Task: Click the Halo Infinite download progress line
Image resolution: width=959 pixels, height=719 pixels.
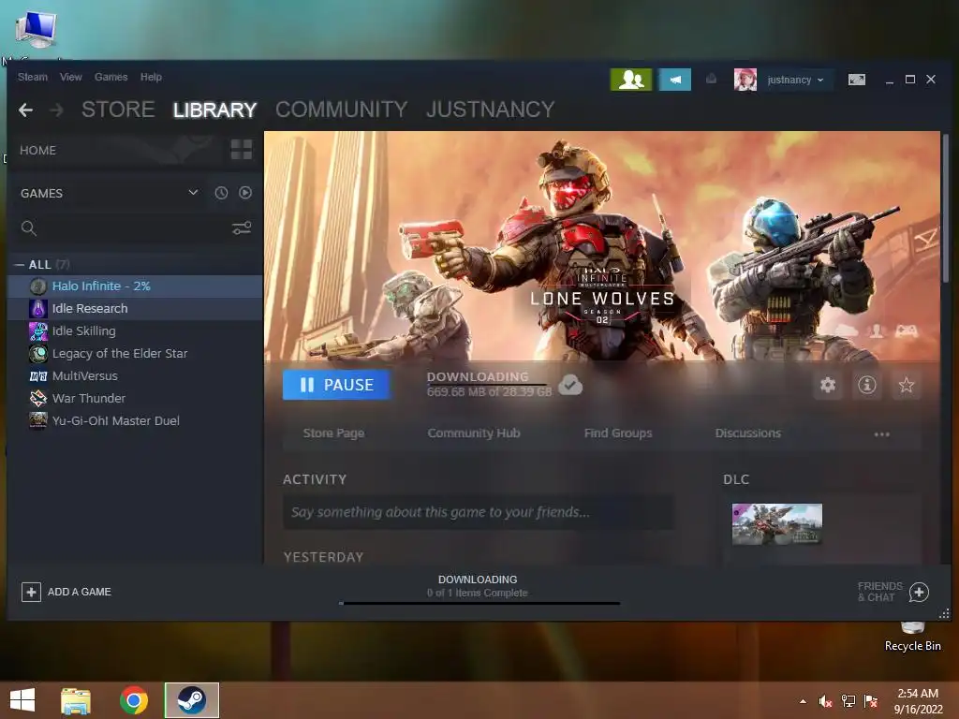Action: 487,385
